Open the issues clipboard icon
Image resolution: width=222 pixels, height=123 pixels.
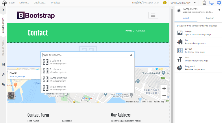pyautogui.click(x=204, y=3)
